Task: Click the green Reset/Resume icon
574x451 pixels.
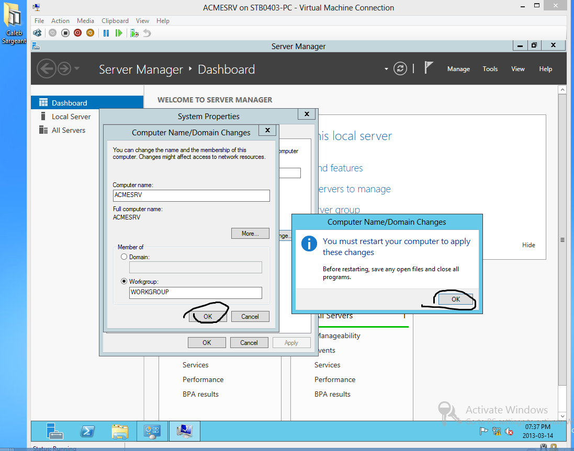Action: 119,33
